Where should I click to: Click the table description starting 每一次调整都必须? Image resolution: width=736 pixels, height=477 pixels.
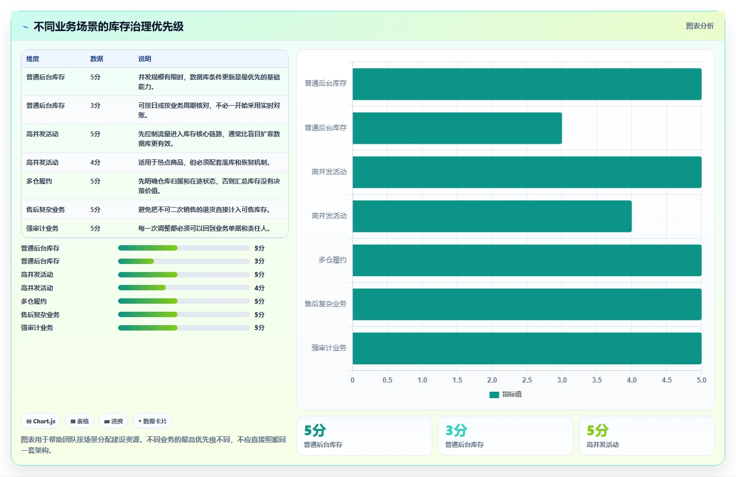(x=204, y=229)
